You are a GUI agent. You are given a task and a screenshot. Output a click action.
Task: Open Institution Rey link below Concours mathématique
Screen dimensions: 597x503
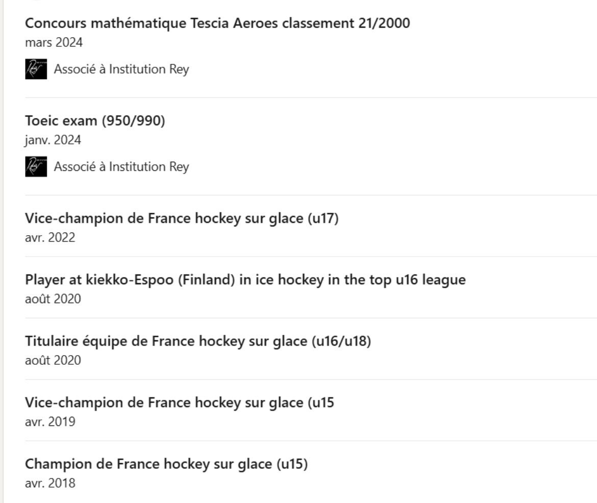point(121,69)
